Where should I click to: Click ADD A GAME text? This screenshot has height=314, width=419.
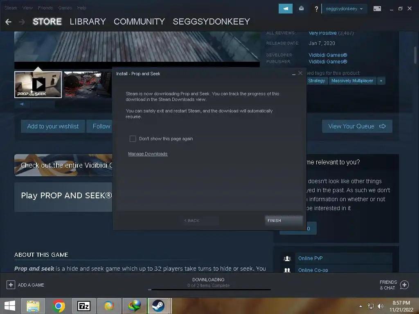(31, 285)
